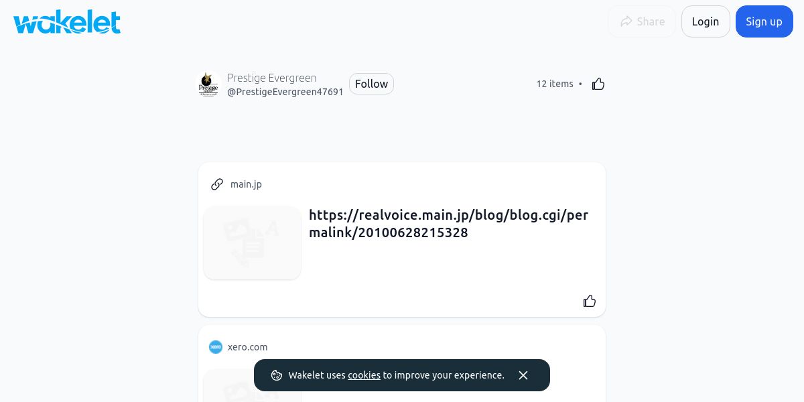Click the cookie icon in the banner
804x402 pixels.
277,375
